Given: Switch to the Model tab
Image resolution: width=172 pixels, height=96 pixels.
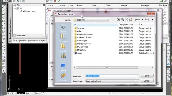Looking at the screenshot, I should point(21,93).
